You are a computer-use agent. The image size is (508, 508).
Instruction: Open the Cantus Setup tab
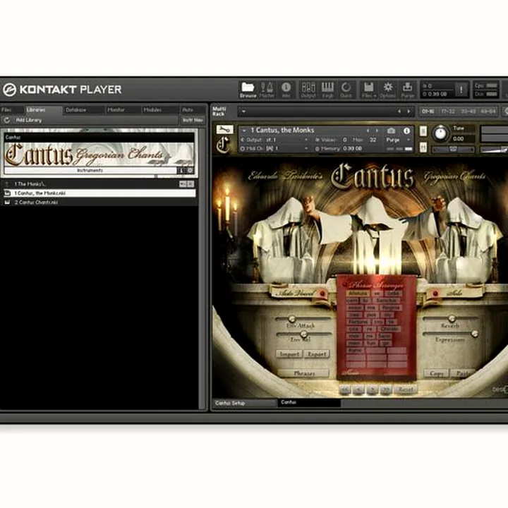point(245,403)
